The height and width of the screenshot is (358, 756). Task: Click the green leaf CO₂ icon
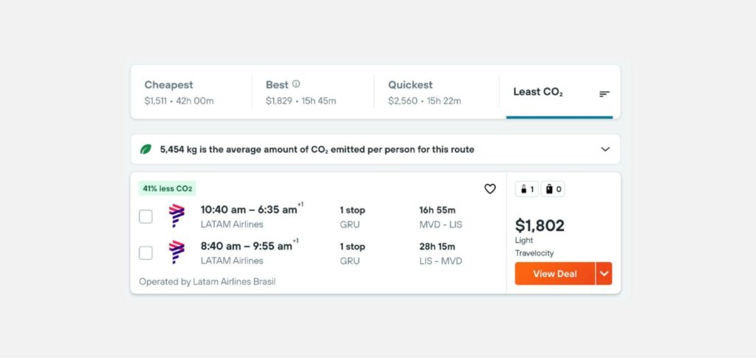coord(145,149)
